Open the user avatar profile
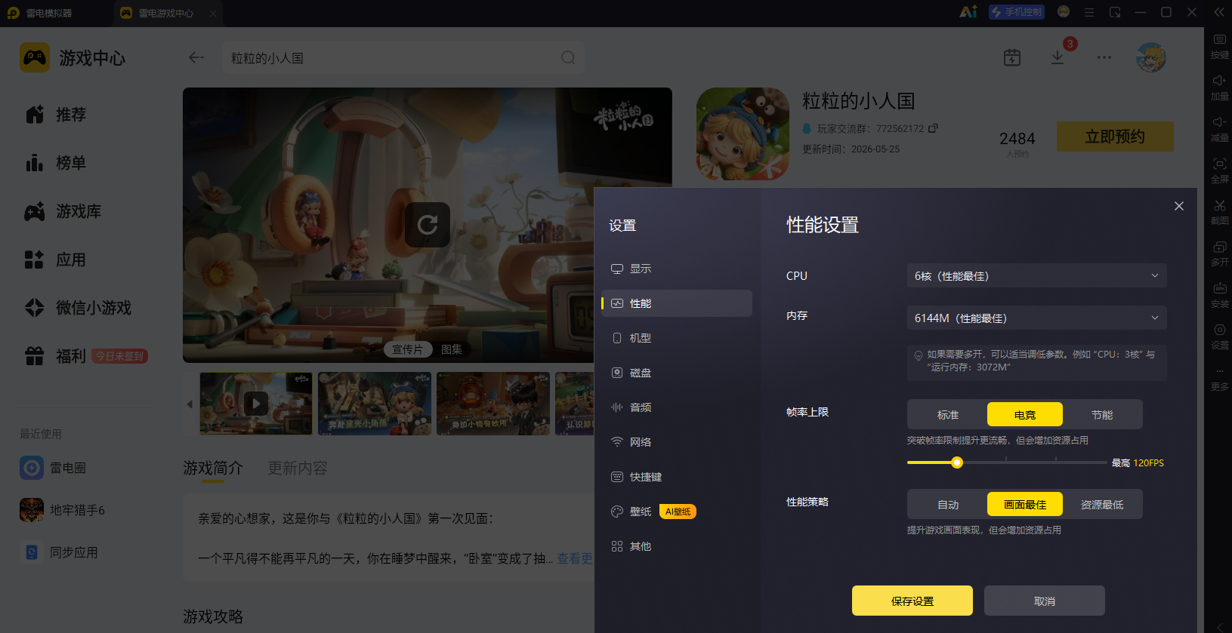The image size is (1232, 633). [1151, 57]
